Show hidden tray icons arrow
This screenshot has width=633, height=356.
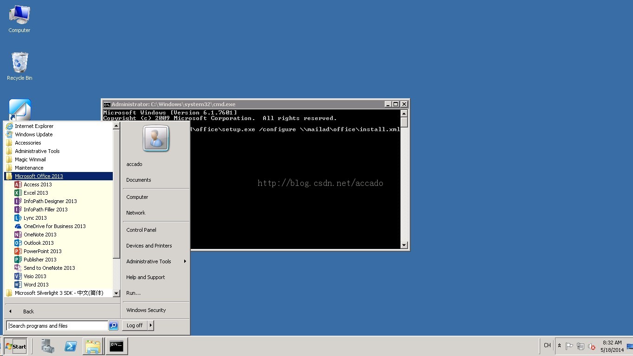[x=559, y=346]
